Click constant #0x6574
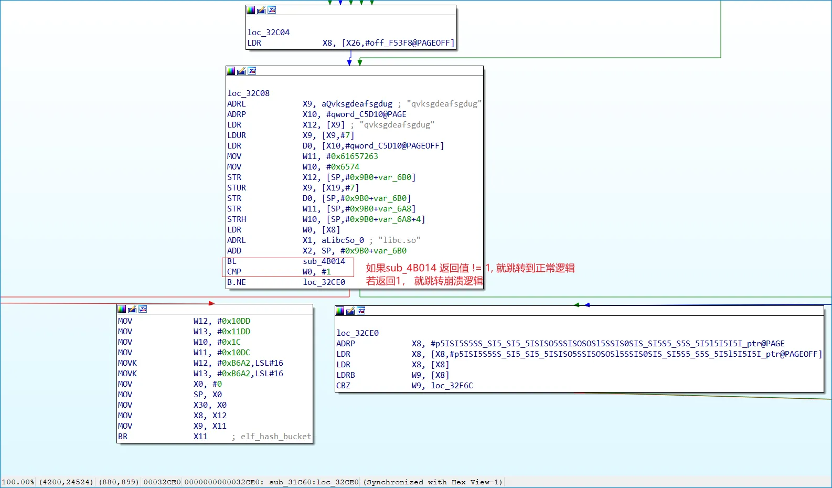The height and width of the screenshot is (488, 832). click(x=343, y=167)
